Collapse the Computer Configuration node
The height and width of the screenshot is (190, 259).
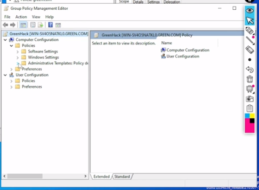point(5,40)
